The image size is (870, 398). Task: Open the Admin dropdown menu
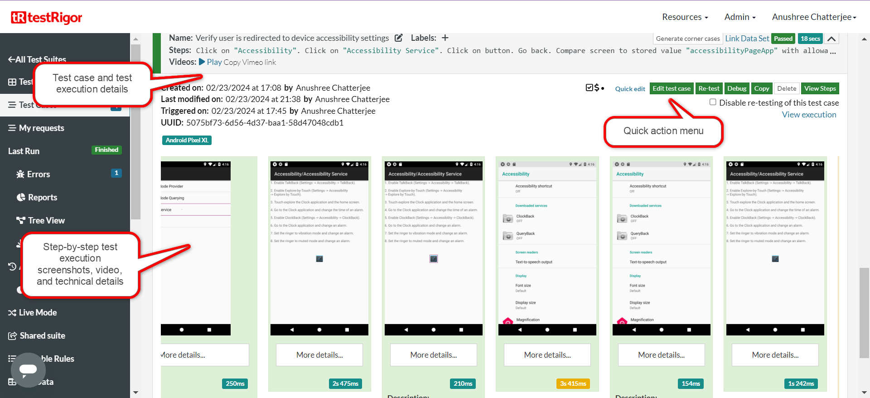(x=739, y=17)
